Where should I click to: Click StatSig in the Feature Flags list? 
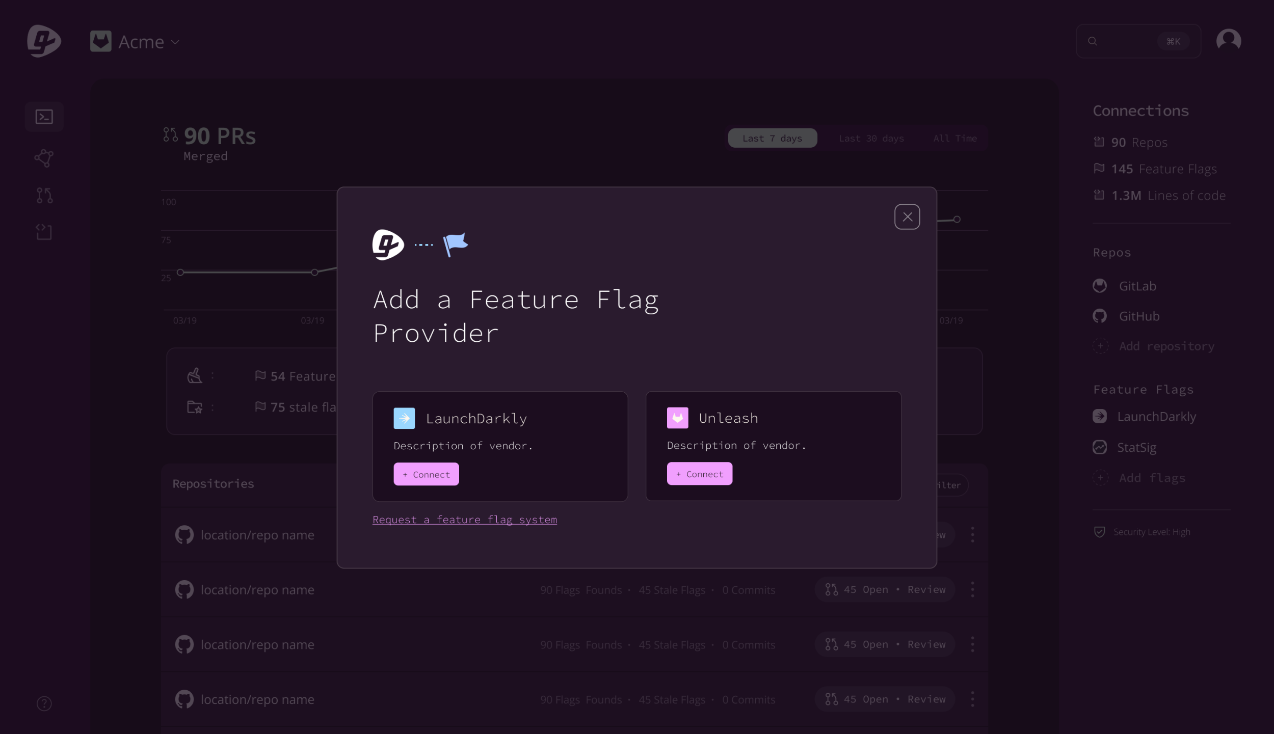pos(1124,448)
